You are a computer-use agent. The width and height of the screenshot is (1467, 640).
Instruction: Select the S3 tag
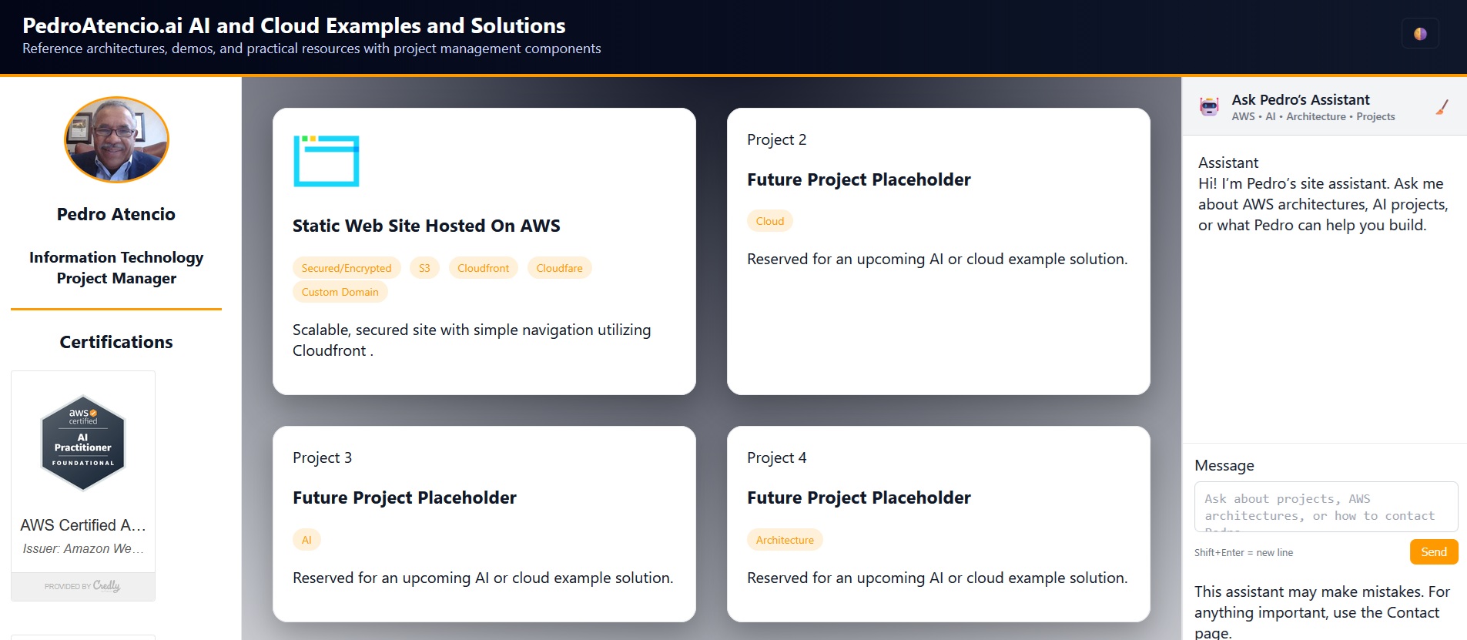click(424, 268)
